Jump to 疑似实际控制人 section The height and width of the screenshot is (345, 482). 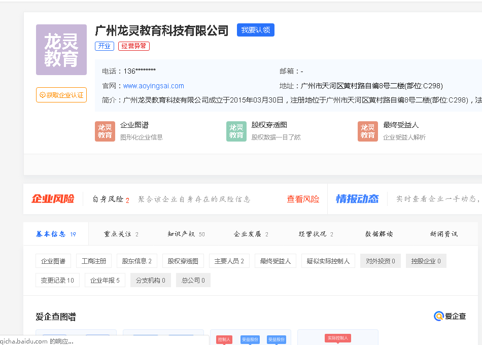click(328, 261)
